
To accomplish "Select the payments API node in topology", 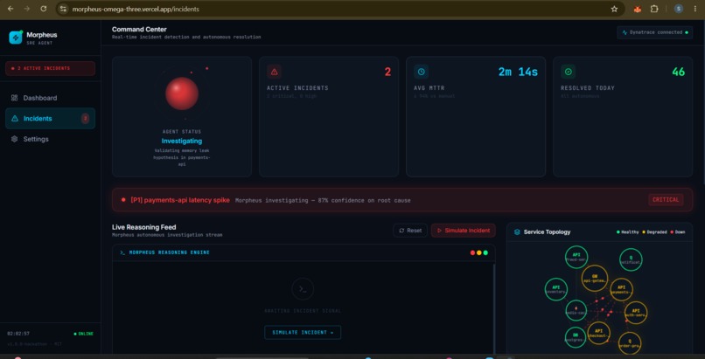I will pos(621,289).
